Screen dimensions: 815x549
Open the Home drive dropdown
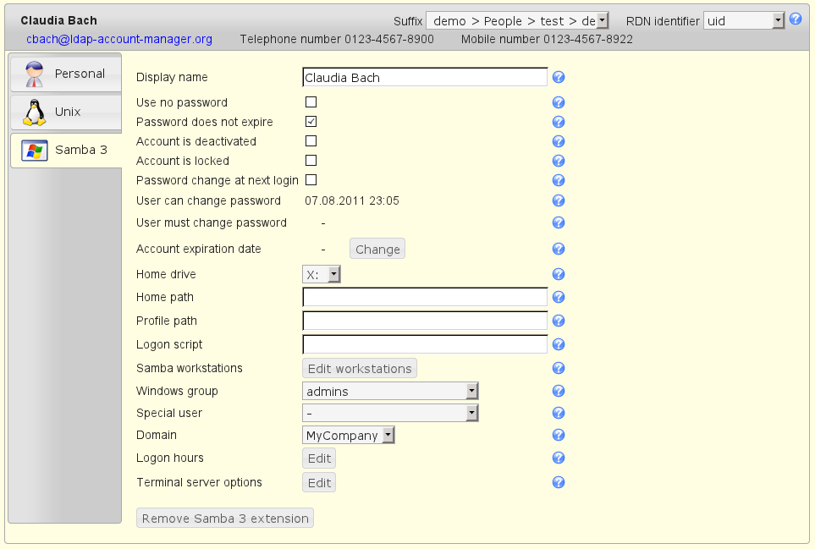click(322, 274)
